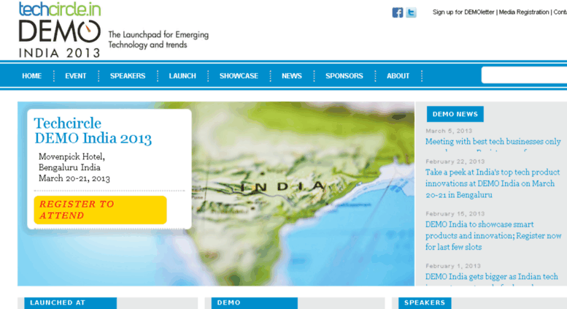Go to the HOME menu item

point(32,76)
